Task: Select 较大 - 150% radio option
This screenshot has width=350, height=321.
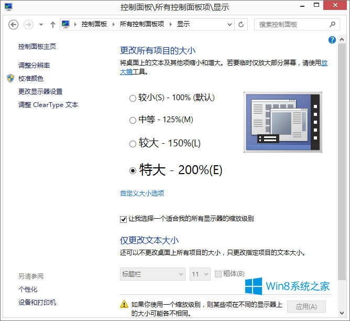Action: [x=133, y=144]
